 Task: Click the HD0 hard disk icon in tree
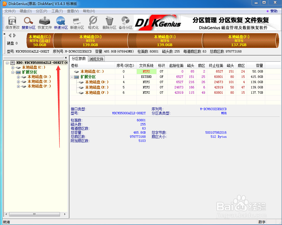click(x=13, y=63)
